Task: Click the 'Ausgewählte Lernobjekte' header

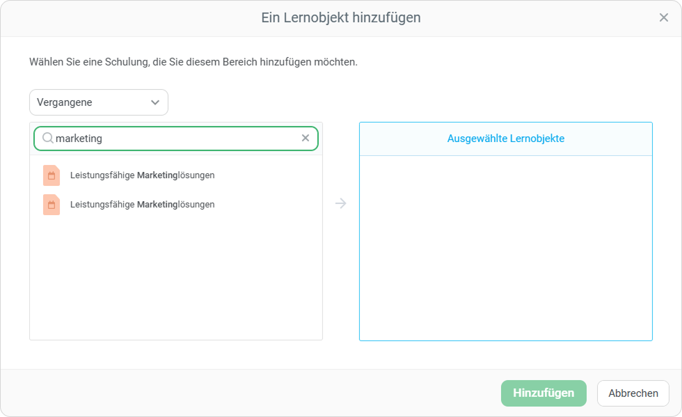Action: tap(505, 139)
